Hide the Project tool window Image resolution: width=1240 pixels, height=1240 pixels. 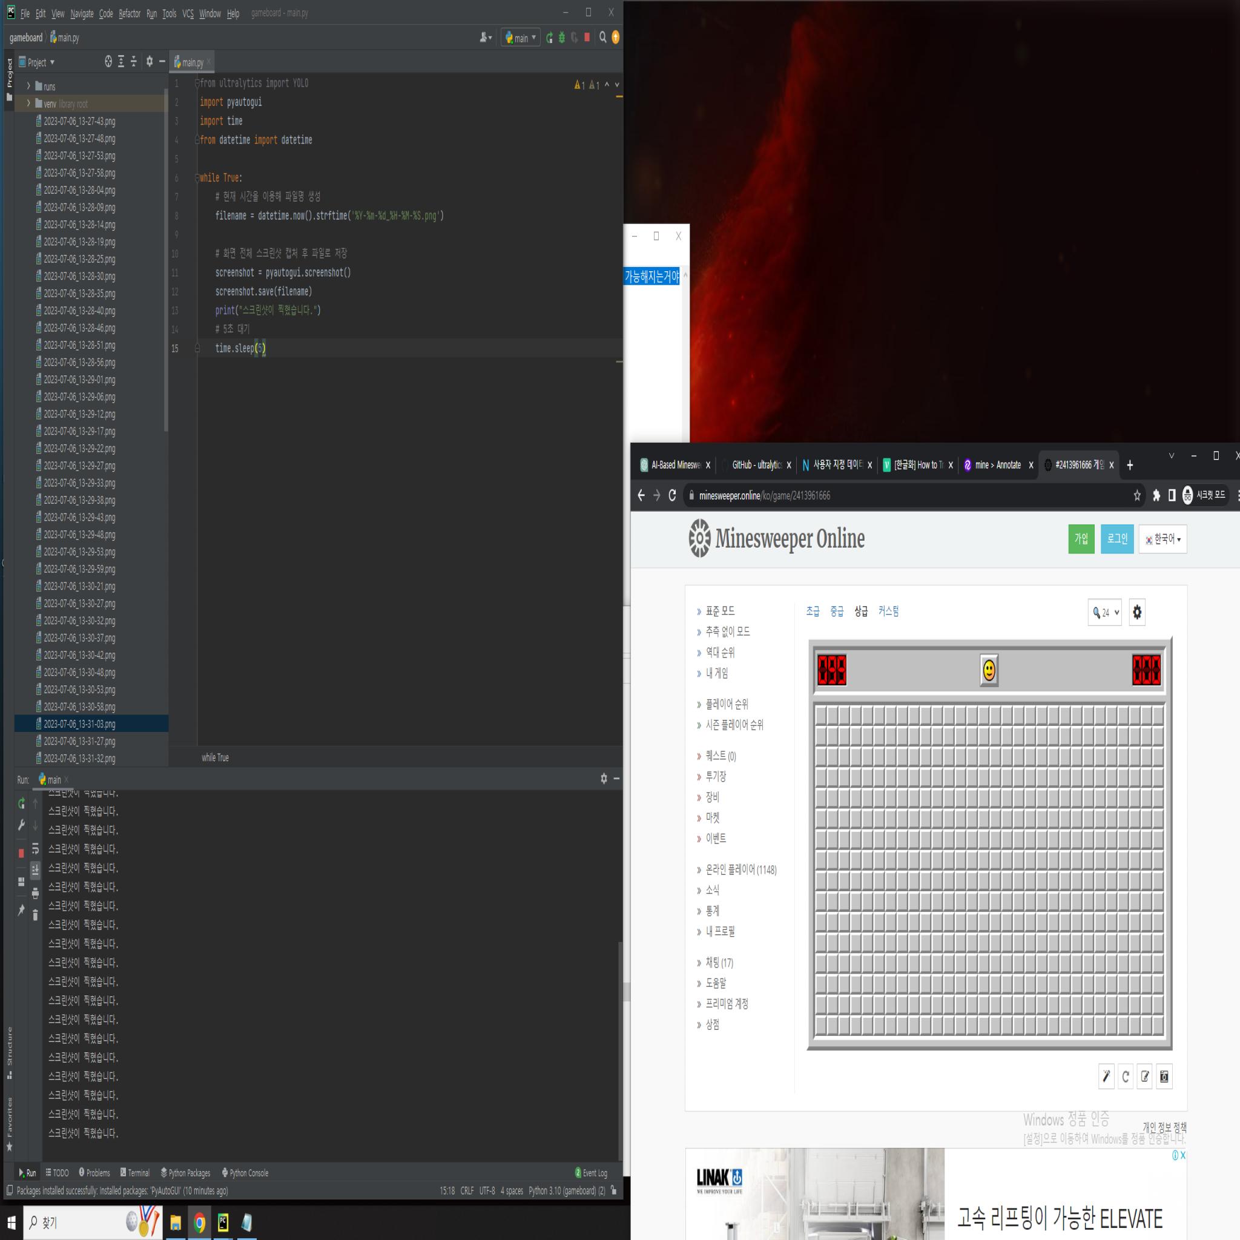point(162,62)
